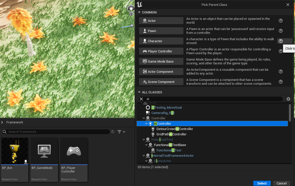Open content browser filter options
Viewport: 295px width, 186px height.
pyautogui.click(x=121, y=132)
